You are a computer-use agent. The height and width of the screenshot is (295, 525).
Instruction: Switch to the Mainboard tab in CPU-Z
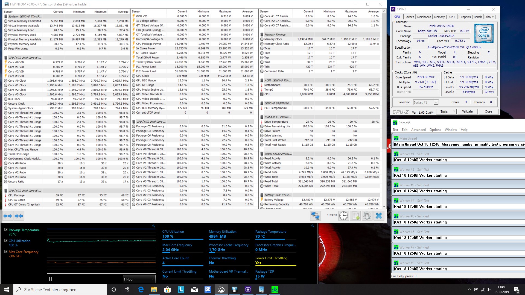(424, 17)
